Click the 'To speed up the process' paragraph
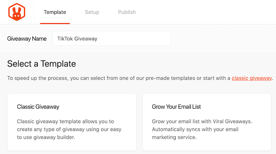Viewport: 276px width, 154px height. coord(140,78)
